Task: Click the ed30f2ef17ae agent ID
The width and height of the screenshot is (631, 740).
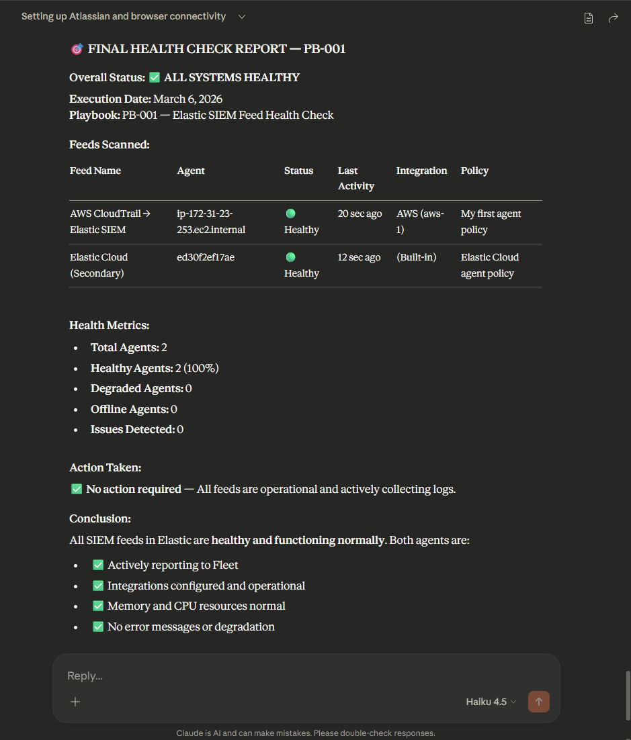Action: click(206, 257)
